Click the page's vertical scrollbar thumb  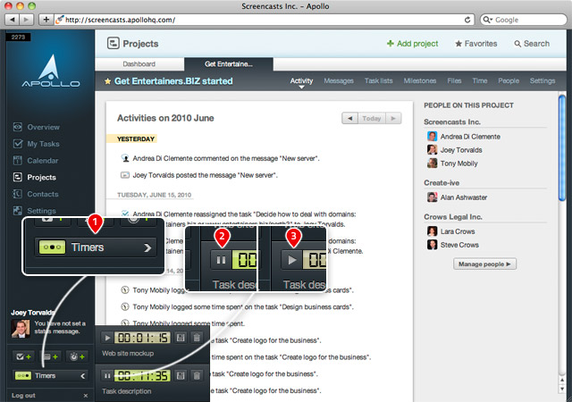tap(562, 147)
